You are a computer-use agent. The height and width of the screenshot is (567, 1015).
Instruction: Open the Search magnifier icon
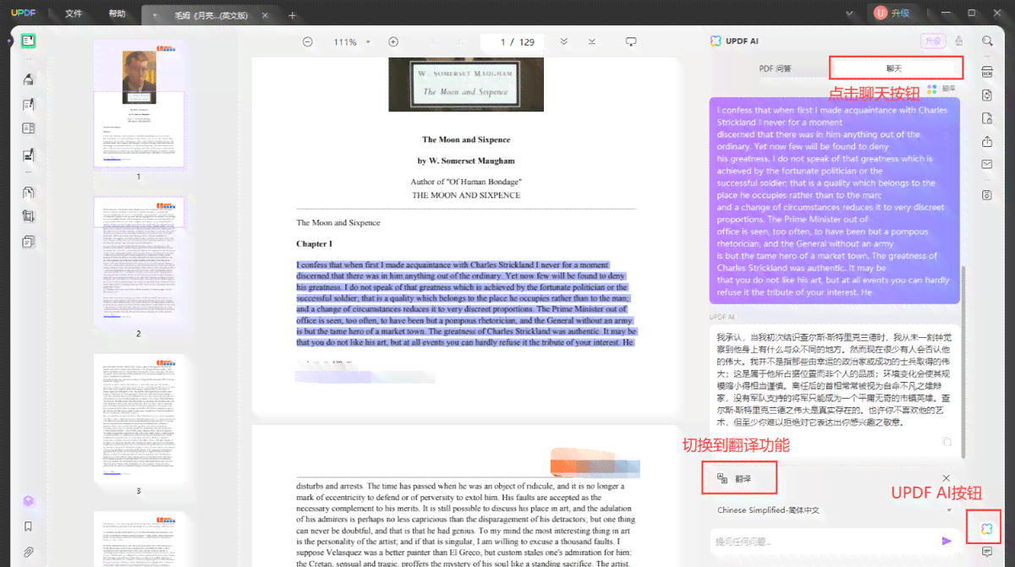point(987,41)
